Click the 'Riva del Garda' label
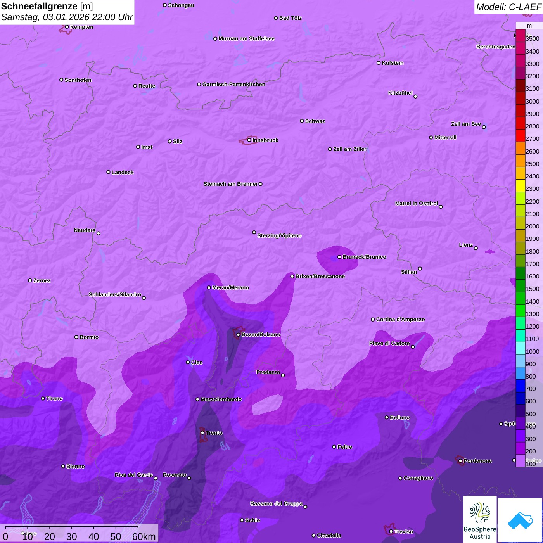 click(134, 475)
